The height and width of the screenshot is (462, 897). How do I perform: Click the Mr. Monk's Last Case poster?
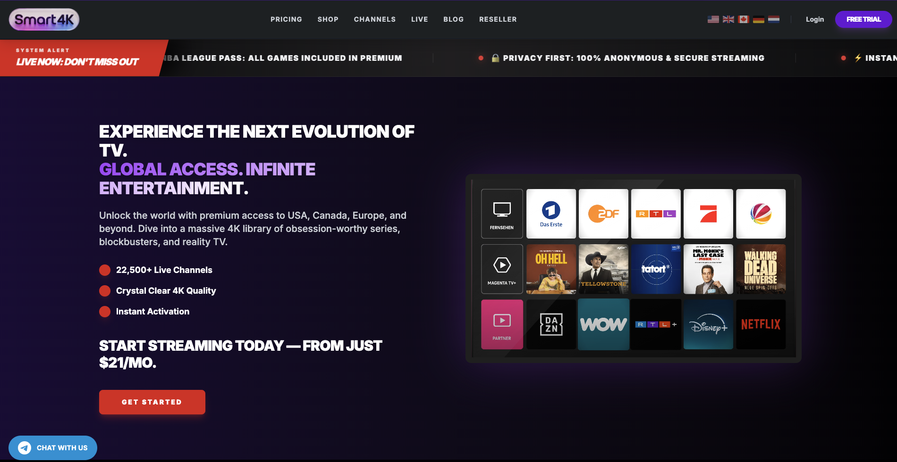tap(708, 269)
